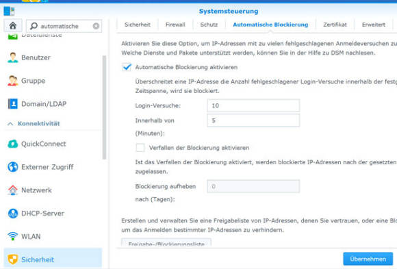The height and width of the screenshot is (269, 397).
Task: Click the Blockierung aufheben days field
Action: click(253, 186)
